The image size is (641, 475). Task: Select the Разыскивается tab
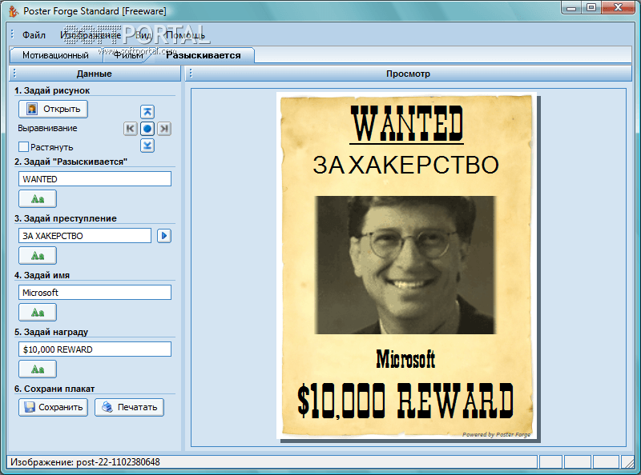[x=204, y=55]
